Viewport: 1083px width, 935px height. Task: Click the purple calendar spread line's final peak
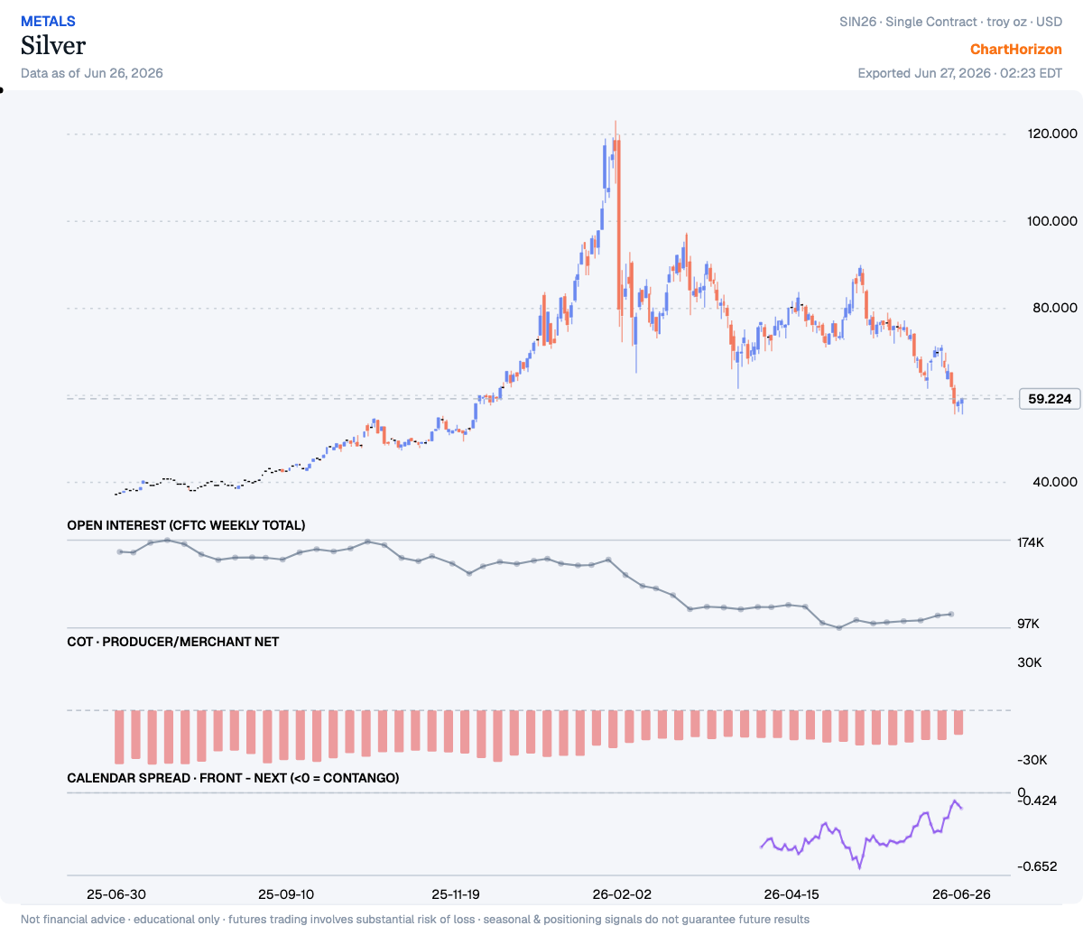[954, 801]
